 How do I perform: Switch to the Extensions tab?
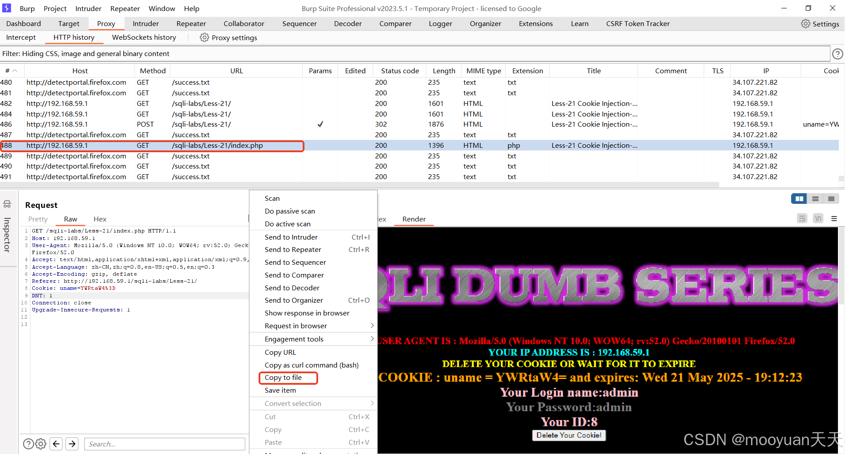(x=536, y=23)
